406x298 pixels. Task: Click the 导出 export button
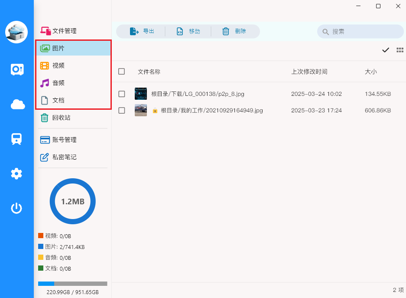coord(142,31)
